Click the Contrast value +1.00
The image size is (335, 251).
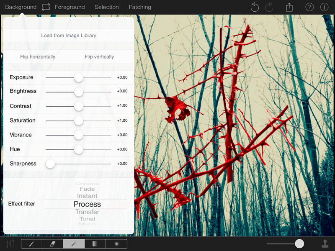pos(122,105)
